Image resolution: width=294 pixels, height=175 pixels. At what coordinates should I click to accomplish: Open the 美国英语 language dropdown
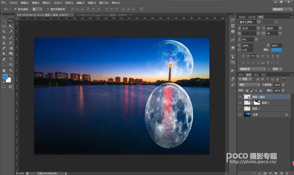pos(252,69)
